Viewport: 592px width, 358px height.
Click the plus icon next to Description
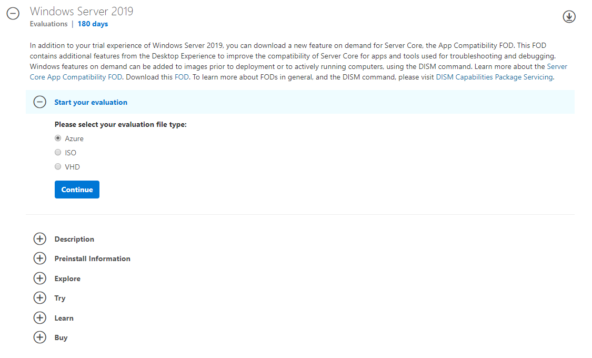(x=39, y=238)
